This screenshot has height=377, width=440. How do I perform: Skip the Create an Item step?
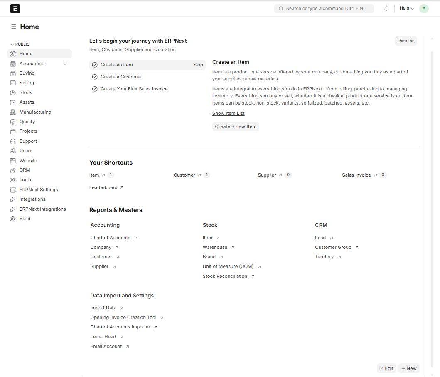click(198, 65)
